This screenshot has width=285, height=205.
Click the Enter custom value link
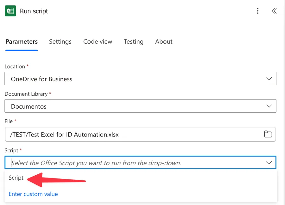[x=33, y=194]
